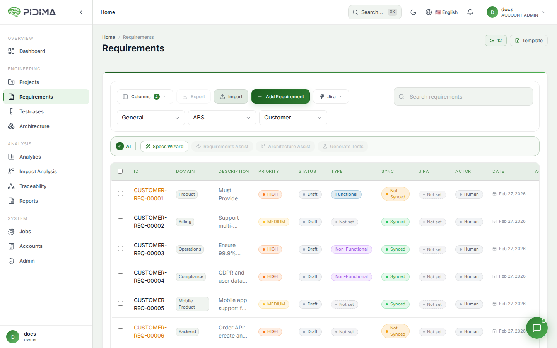Screen dimensions: 557x348
Task: Collapse the sidebar with the chevron
Action: tap(81, 12)
